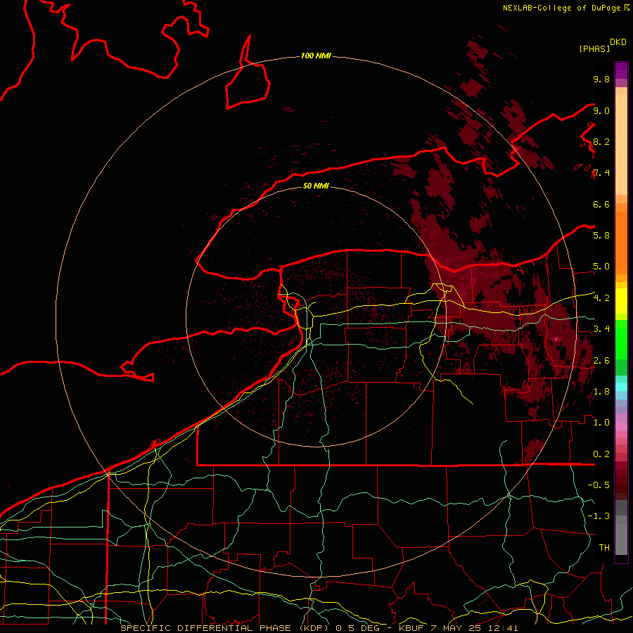Viewport: 633px width, 633px height.
Task: Click the 0.2 value on the color scale
Action: [601, 454]
